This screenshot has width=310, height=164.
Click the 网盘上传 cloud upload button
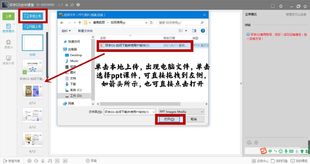[33, 26]
